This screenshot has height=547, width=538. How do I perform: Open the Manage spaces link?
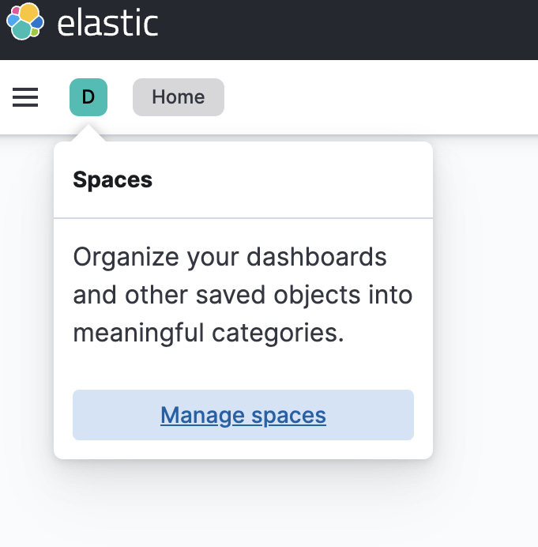click(243, 415)
